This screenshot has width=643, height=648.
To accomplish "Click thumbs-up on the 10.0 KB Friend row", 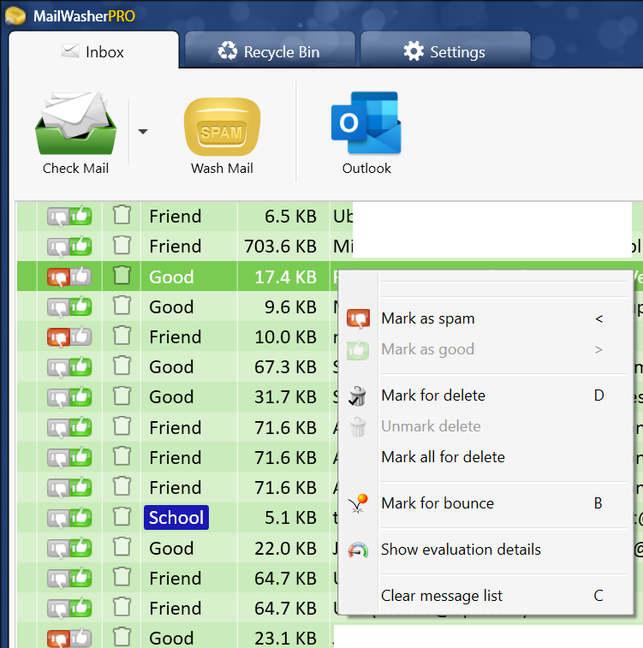I will (80, 336).
